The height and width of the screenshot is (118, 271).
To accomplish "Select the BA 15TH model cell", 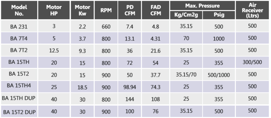I will tap(19, 62).
